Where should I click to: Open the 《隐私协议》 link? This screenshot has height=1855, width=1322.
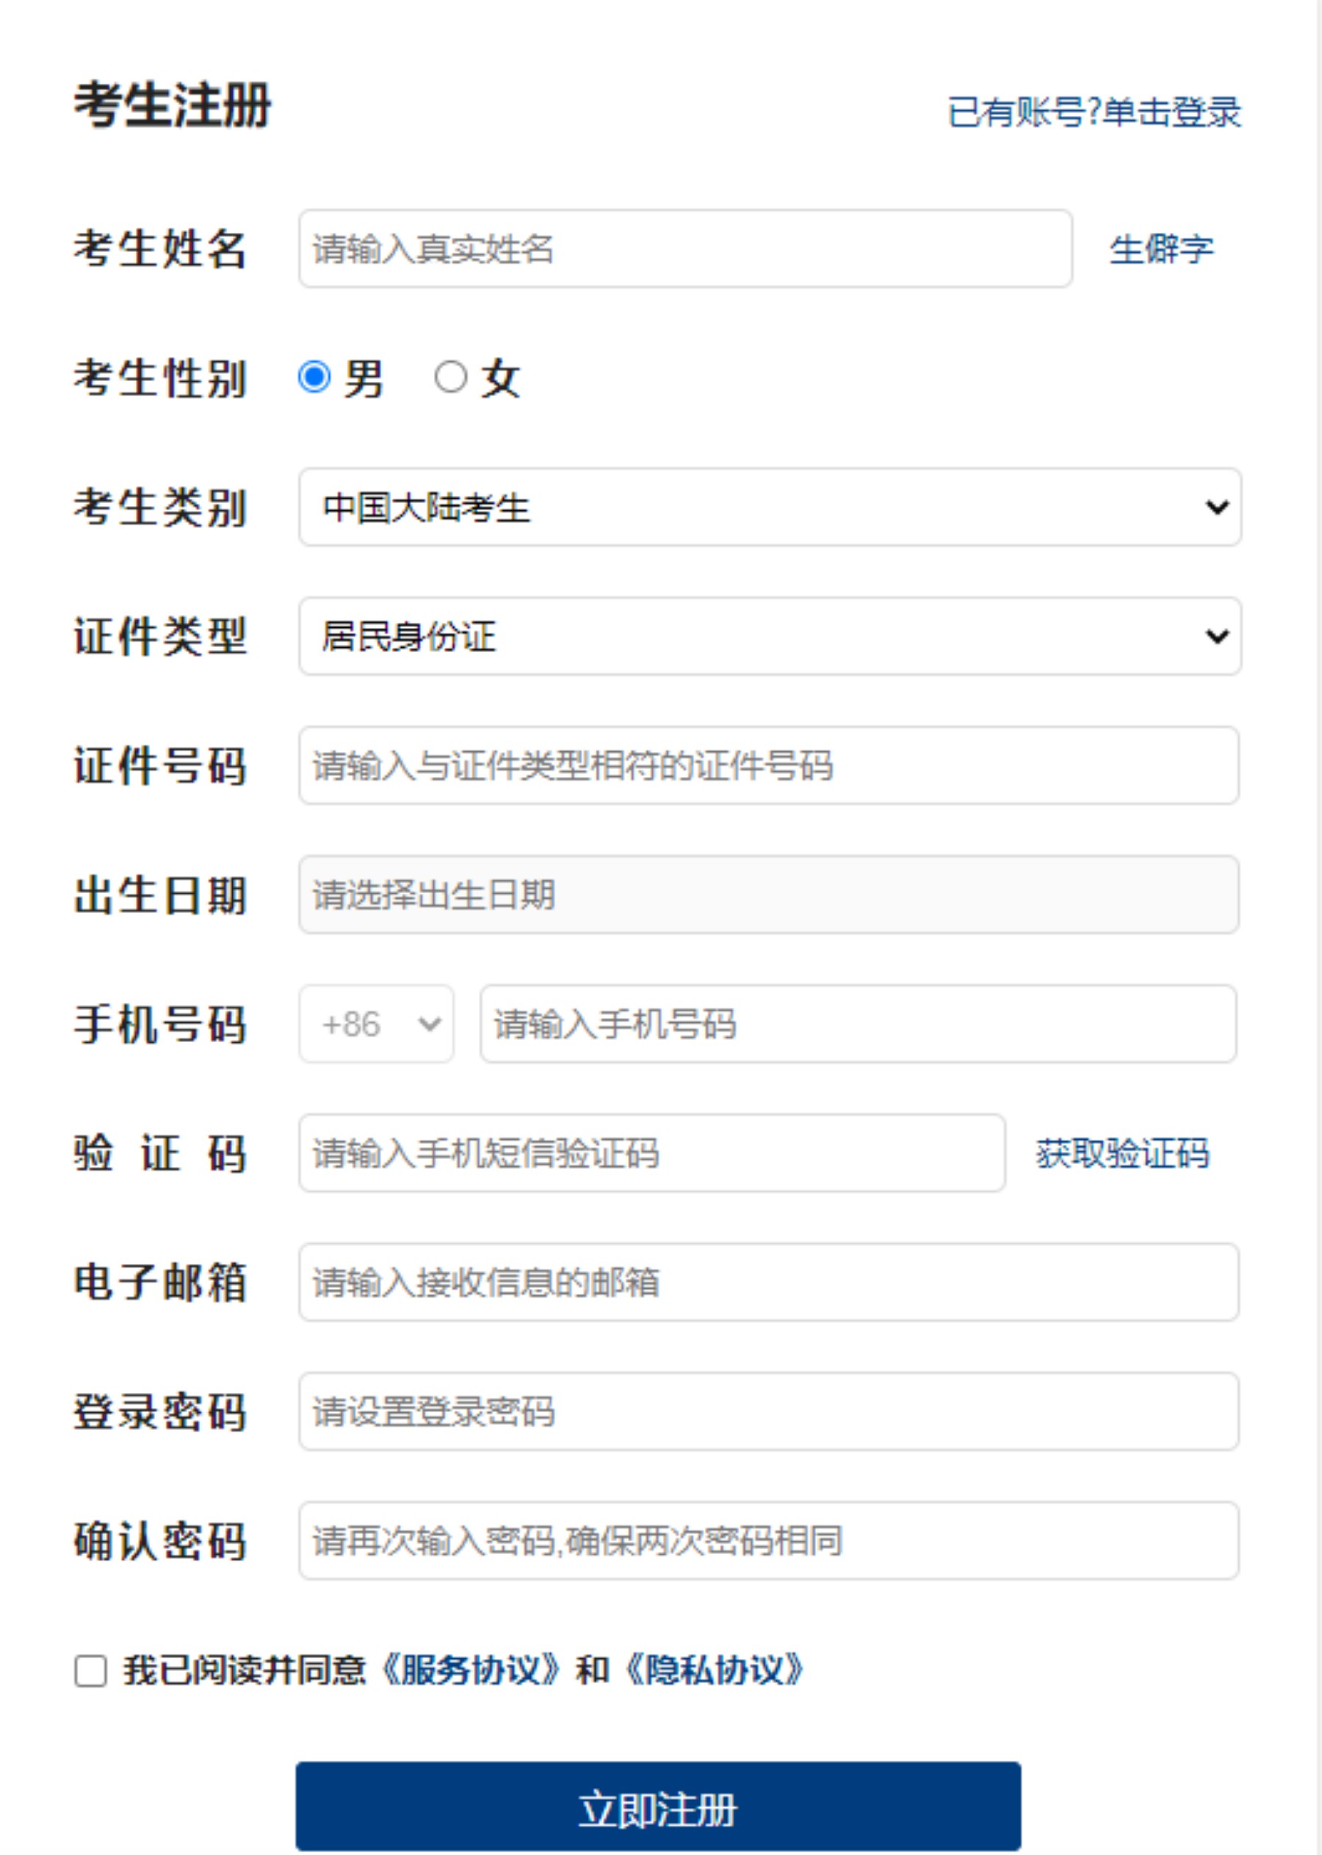714,1670
